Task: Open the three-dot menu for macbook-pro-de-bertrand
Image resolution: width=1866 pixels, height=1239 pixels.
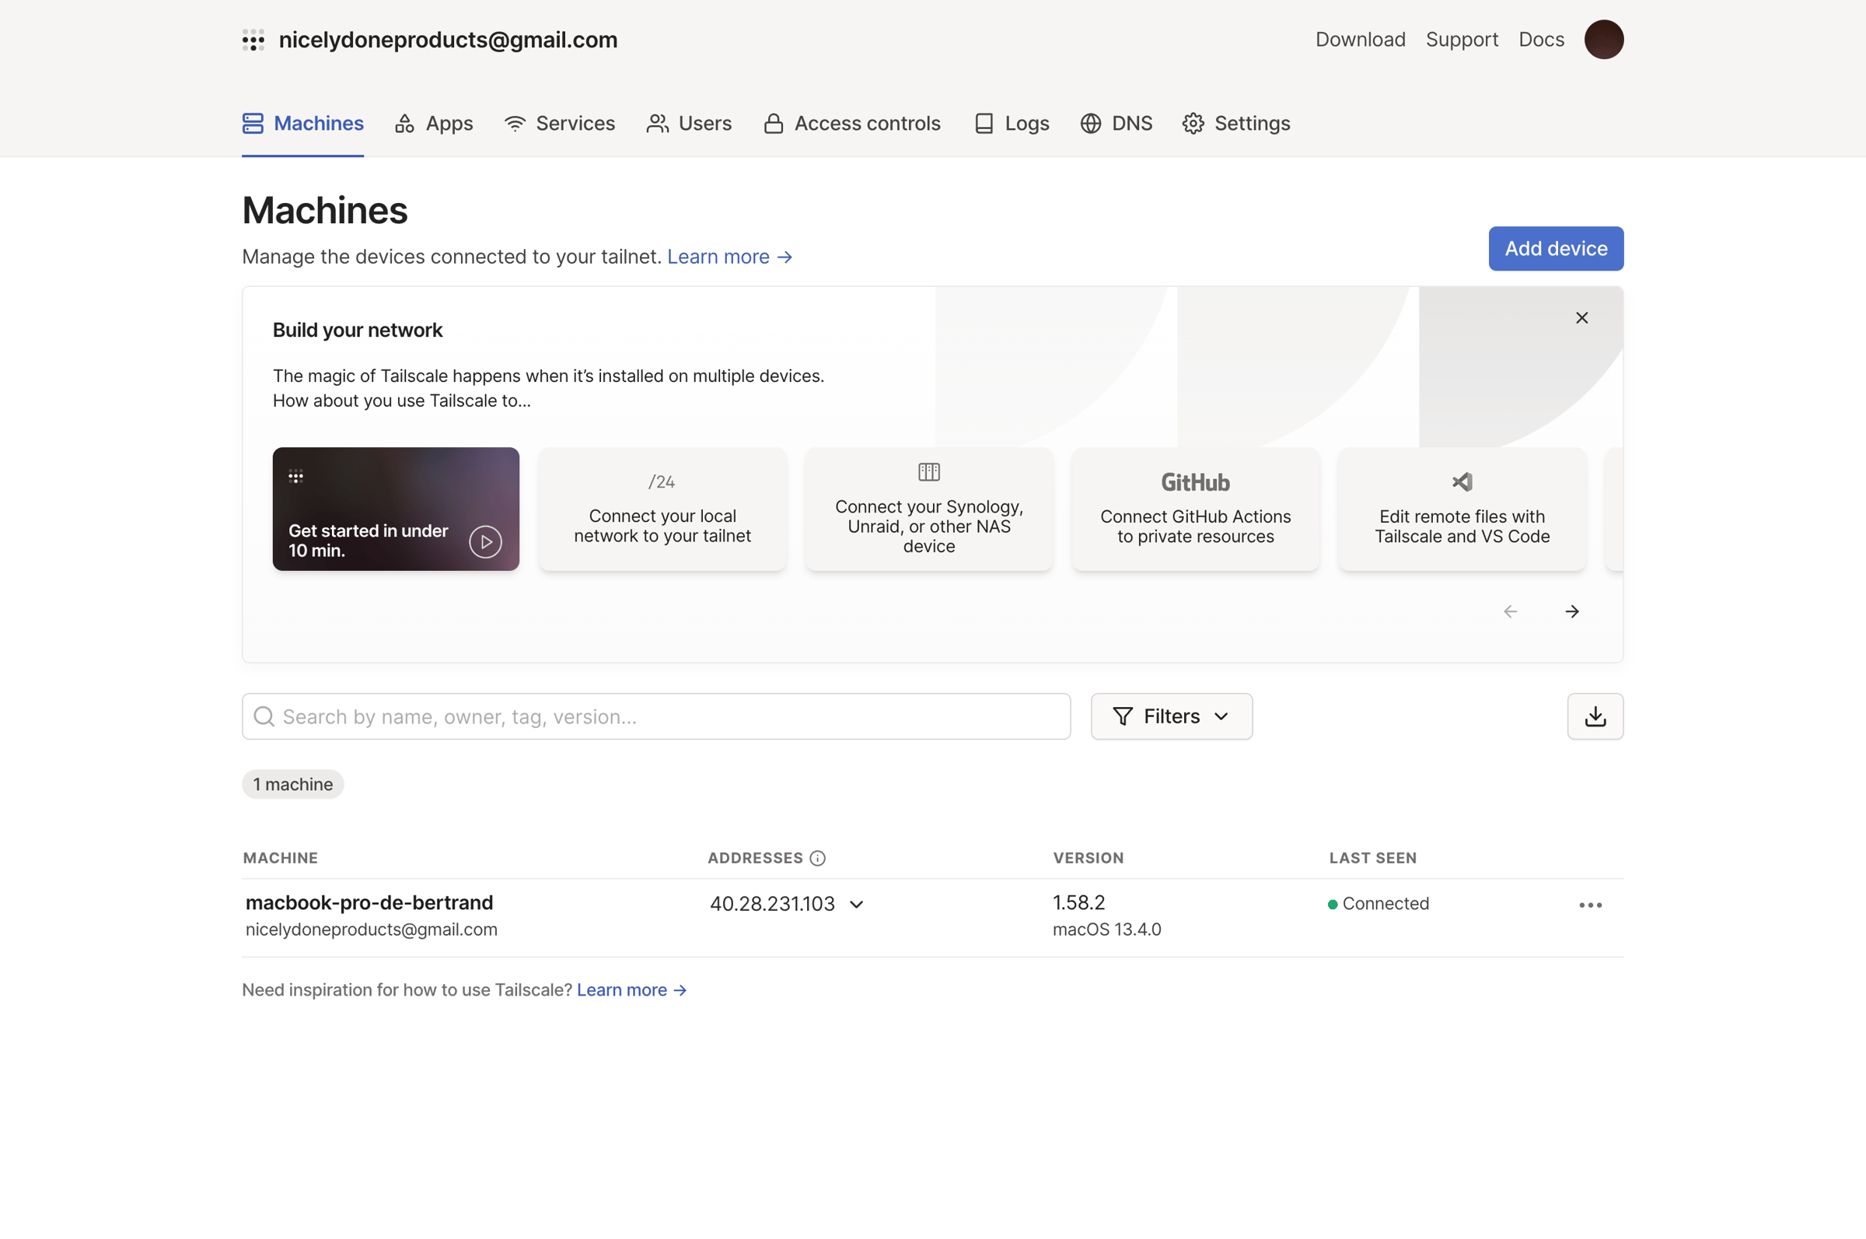Action: coord(1590,905)
